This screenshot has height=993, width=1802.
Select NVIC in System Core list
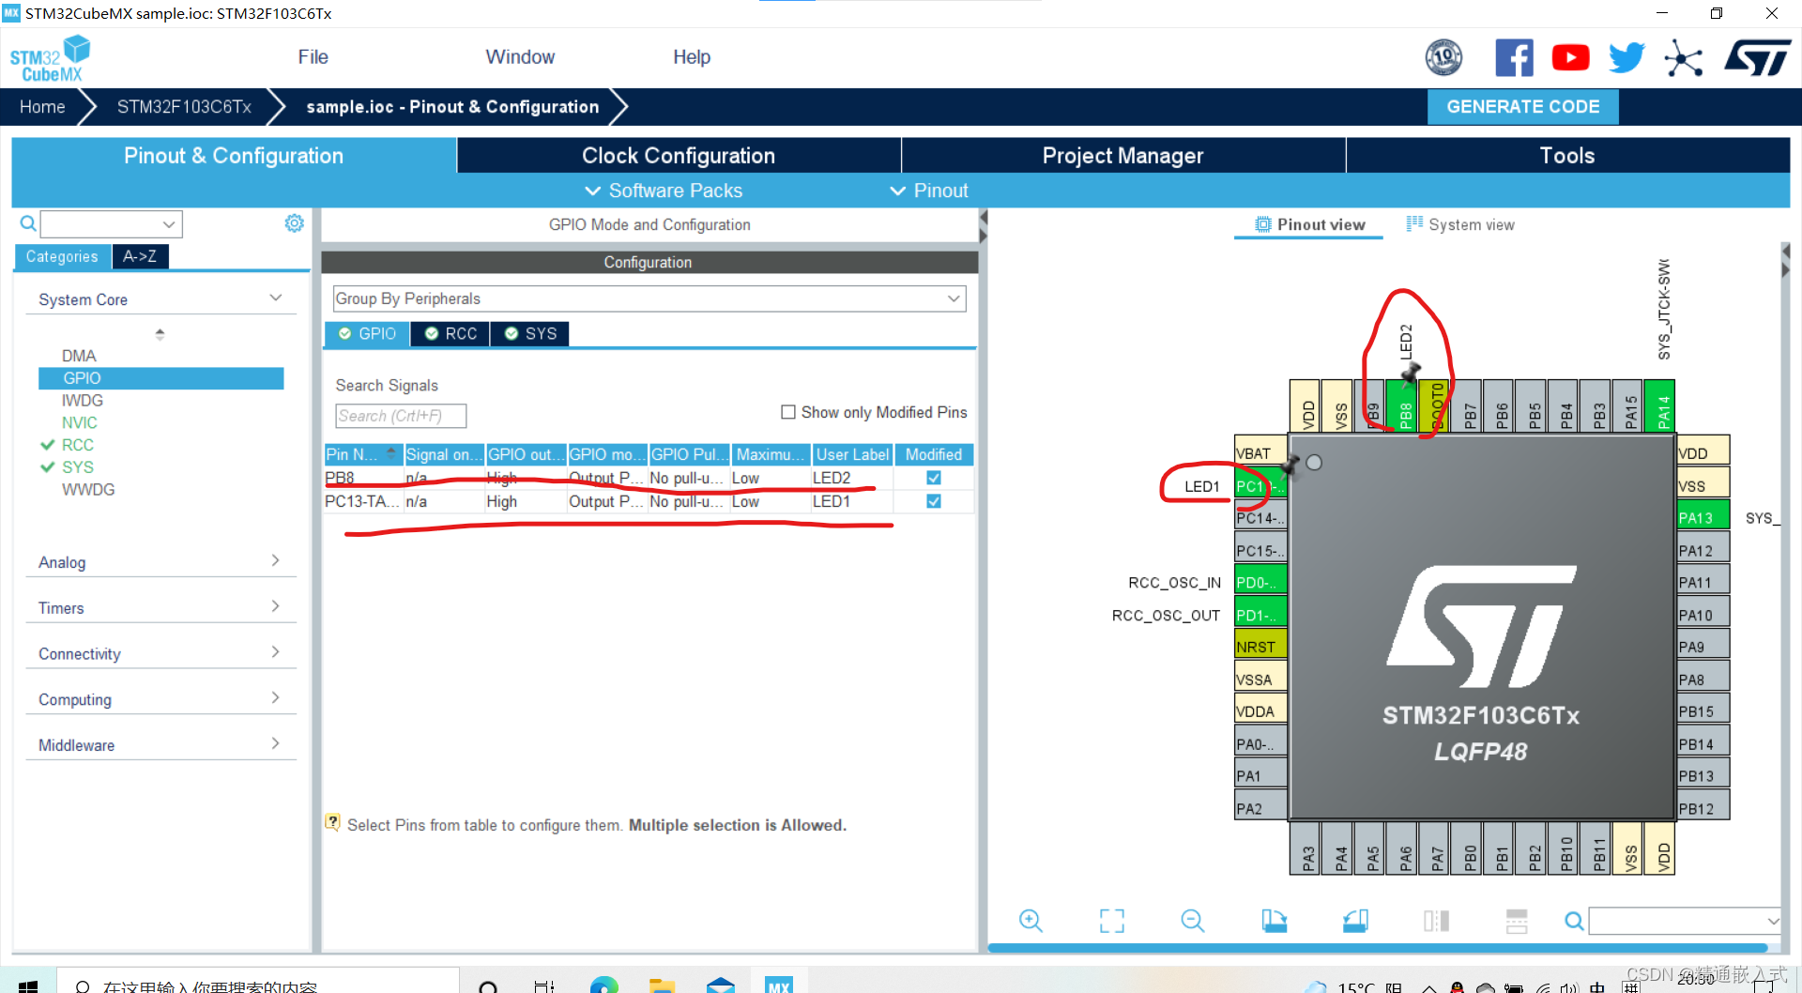79,422
